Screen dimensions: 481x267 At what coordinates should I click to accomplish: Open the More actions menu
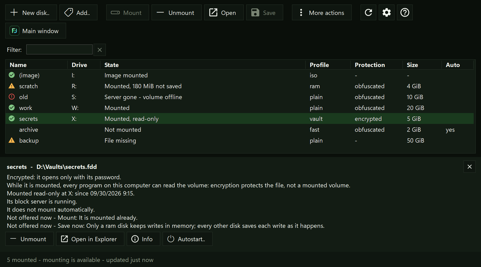pos(322,12)
